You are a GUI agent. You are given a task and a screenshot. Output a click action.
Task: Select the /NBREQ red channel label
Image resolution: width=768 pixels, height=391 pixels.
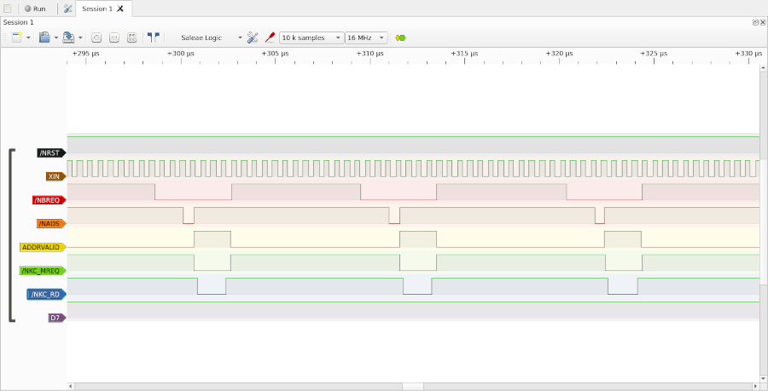(x=48, y=200)
